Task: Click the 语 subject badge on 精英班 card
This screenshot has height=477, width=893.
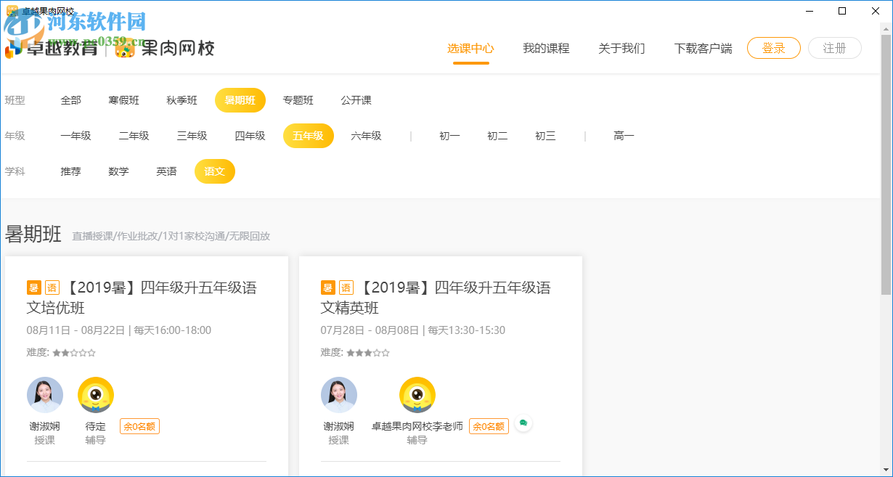Action: tap(346, 287)
